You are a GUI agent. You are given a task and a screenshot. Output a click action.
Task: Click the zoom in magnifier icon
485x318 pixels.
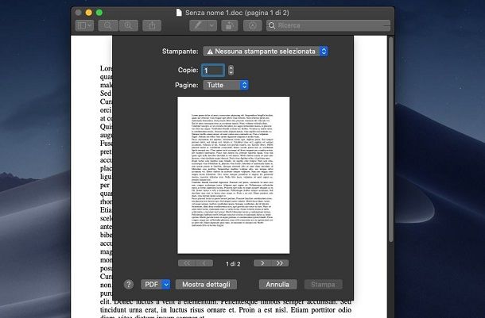[128, 25]
